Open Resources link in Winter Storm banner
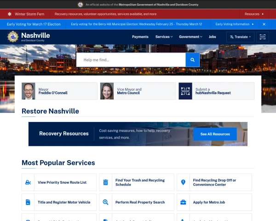 click(254, 14)
